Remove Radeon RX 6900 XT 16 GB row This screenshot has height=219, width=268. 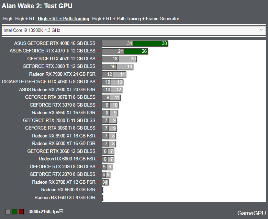coord(98,136)
